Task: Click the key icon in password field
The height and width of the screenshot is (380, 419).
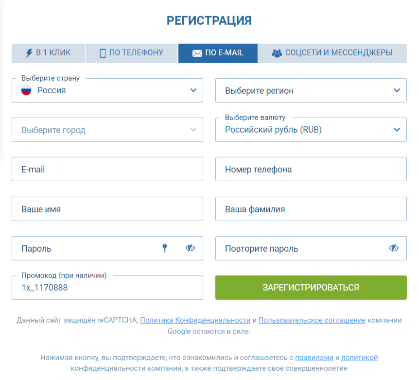Action: pos(165,248)
